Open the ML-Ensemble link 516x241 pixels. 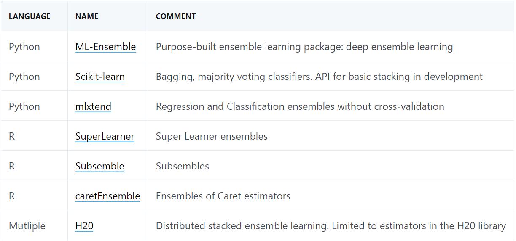pyautogui.click(x=105, y=47)
